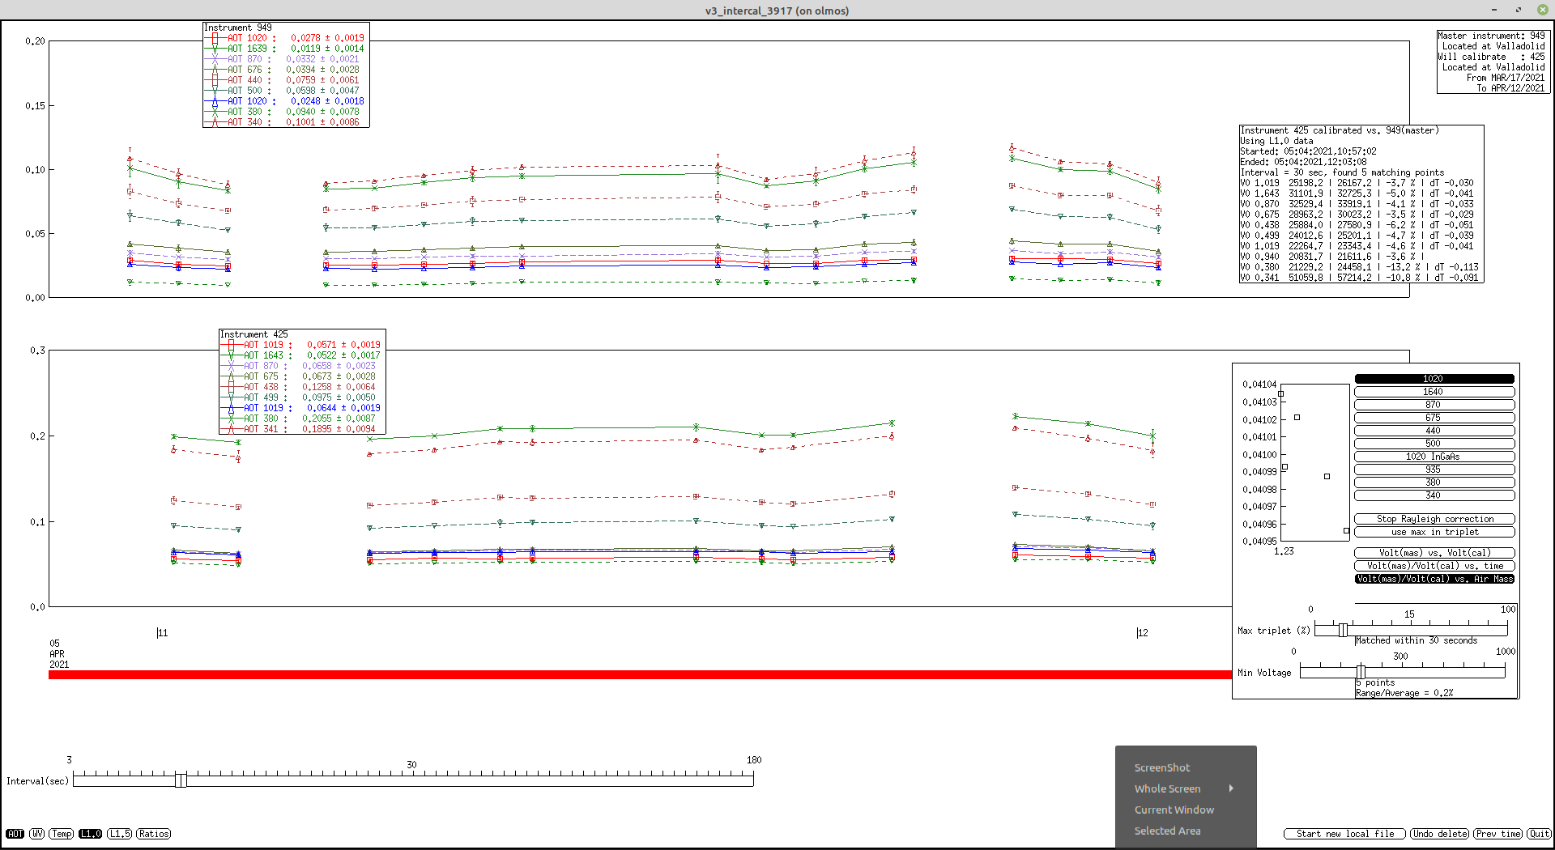This screenshot has width=1555, height=850.
Task: Click the red timeline bar
Action: tap(640, 674)
